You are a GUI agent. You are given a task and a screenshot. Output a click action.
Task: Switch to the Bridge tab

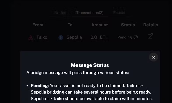[x=60, y=13]
